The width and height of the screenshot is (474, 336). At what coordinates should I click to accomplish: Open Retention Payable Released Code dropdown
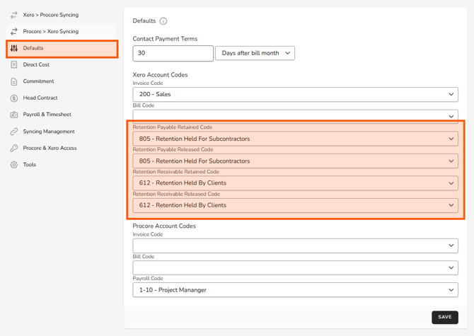[295, 161]
